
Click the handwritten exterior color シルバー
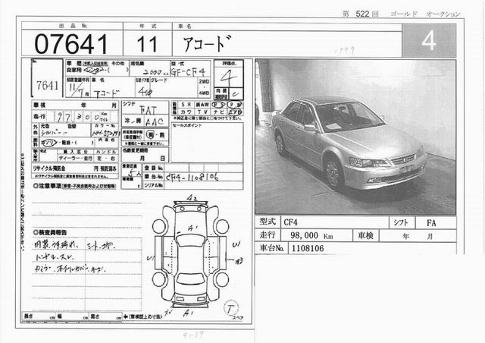click(x=54, y=133)
